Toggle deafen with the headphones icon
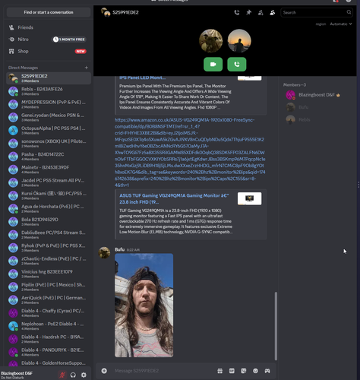The width and height of the screenshot is (360, 380). click(73, 375)
